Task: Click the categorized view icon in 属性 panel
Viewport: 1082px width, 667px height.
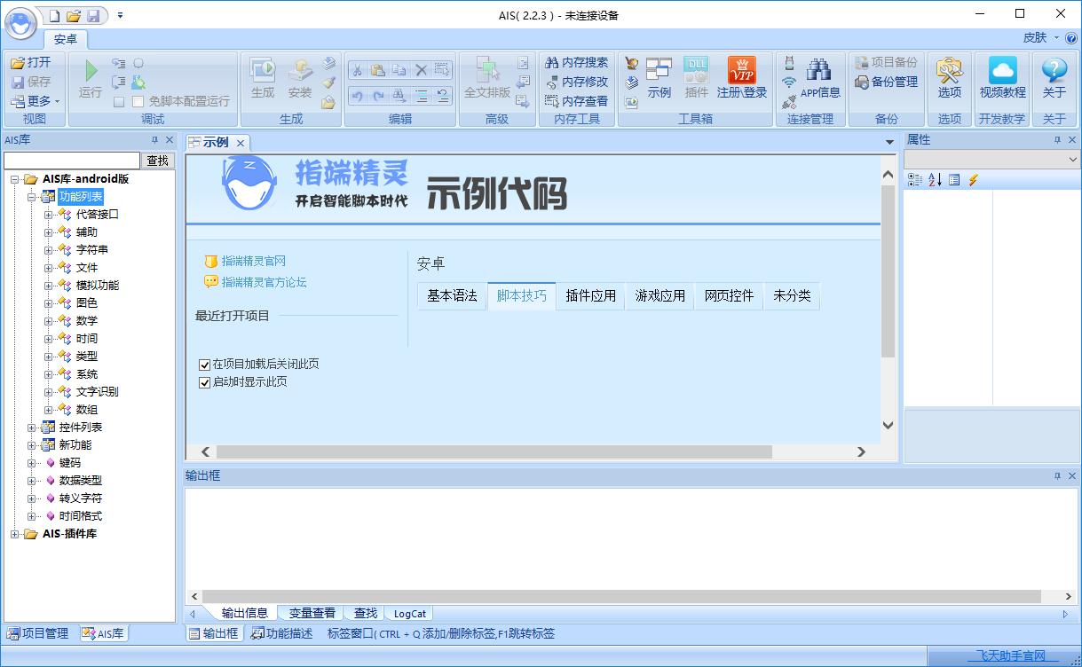Action: pos(915,180)
